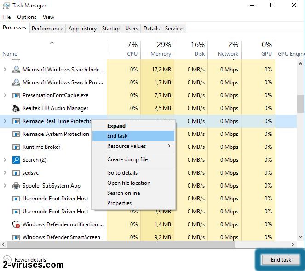Viewport: 305px width, 271px height.
Task: Click the Search (2) magnifier icon
Action: [x=15, y=160]
